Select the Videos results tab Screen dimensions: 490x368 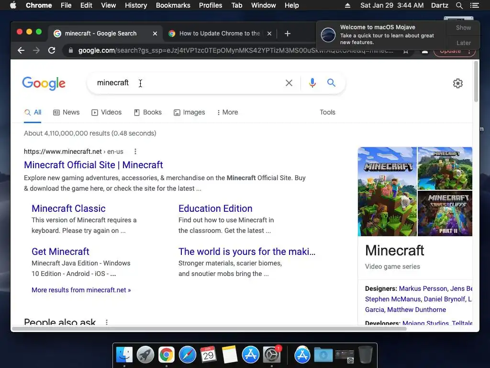point(107,112)
